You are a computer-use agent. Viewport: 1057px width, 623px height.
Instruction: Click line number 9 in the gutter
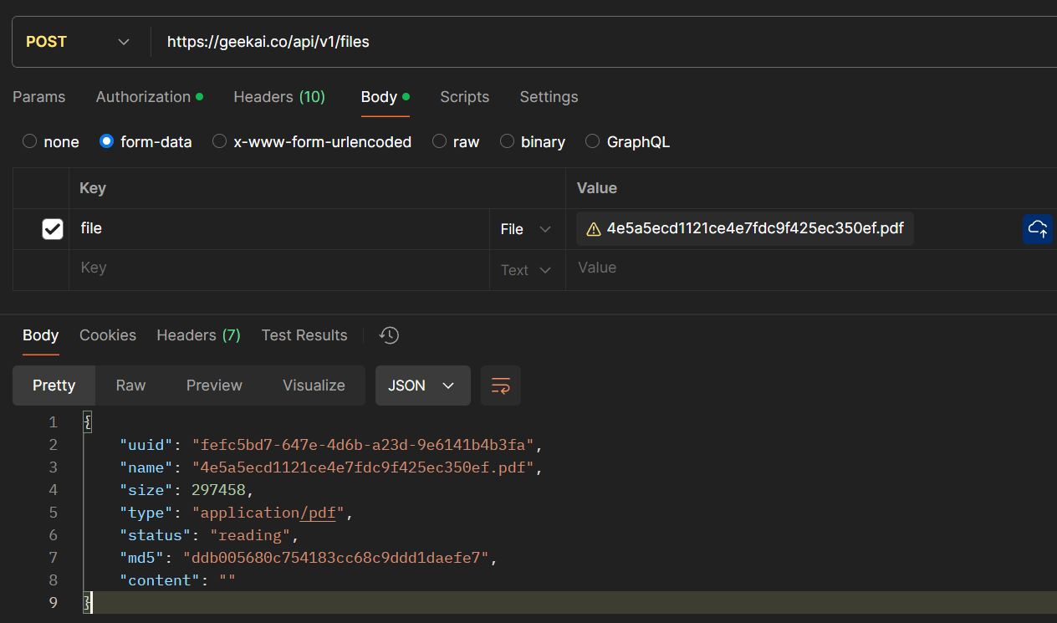point(53,603)
